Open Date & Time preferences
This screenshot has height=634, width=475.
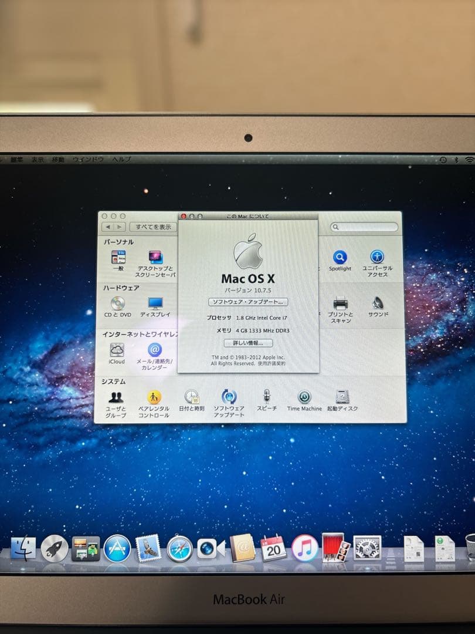pos(191,400)
